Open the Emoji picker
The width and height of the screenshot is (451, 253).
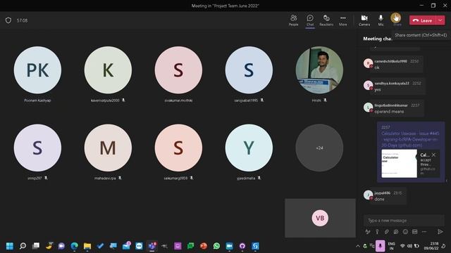click(x=405, y=231)
